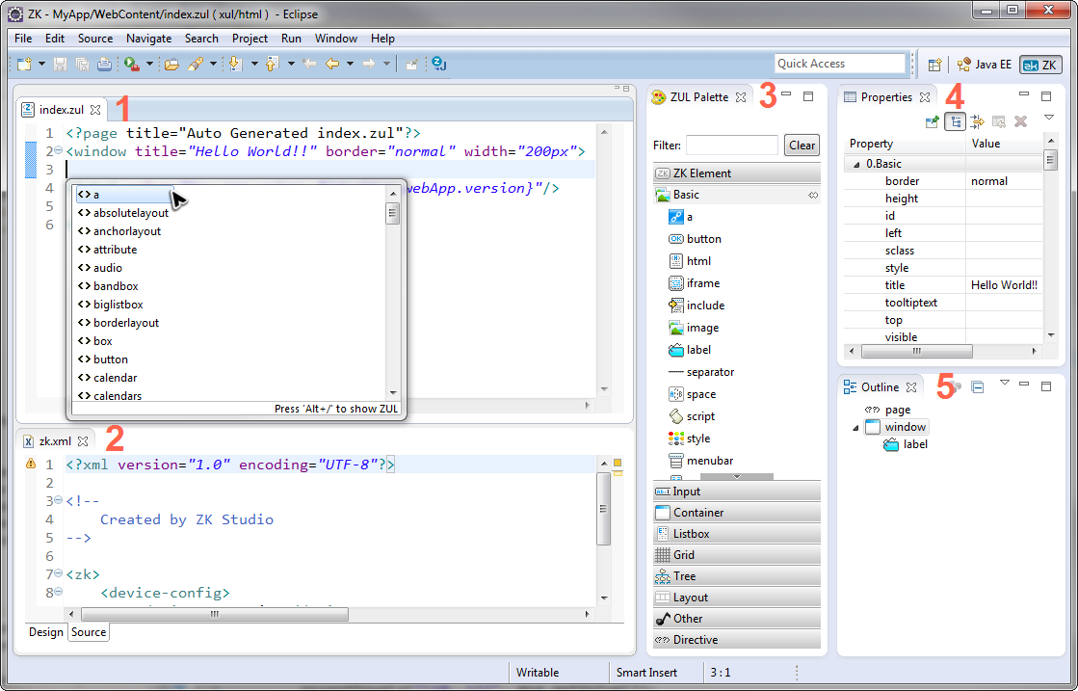The image size is (1078, 691).
Task: Select the iframe component in ZUL Palette
Action: tap(695, 283)
